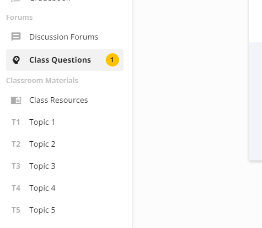
Task: Click the T1 icon beside Topic 1
Action: [16, 122]
